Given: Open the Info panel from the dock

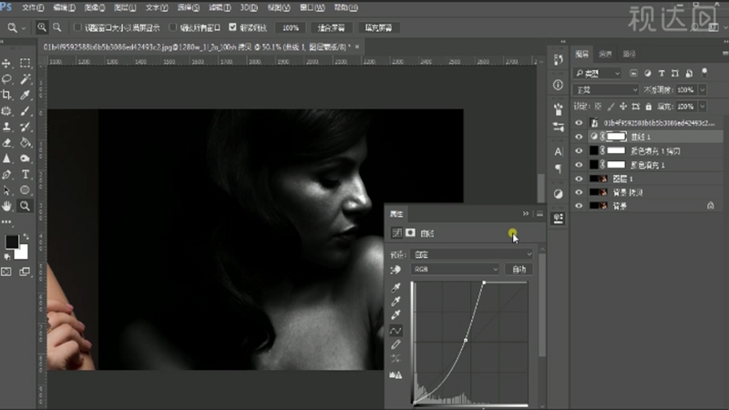Looking at the screenshot, I should point(558,85).
